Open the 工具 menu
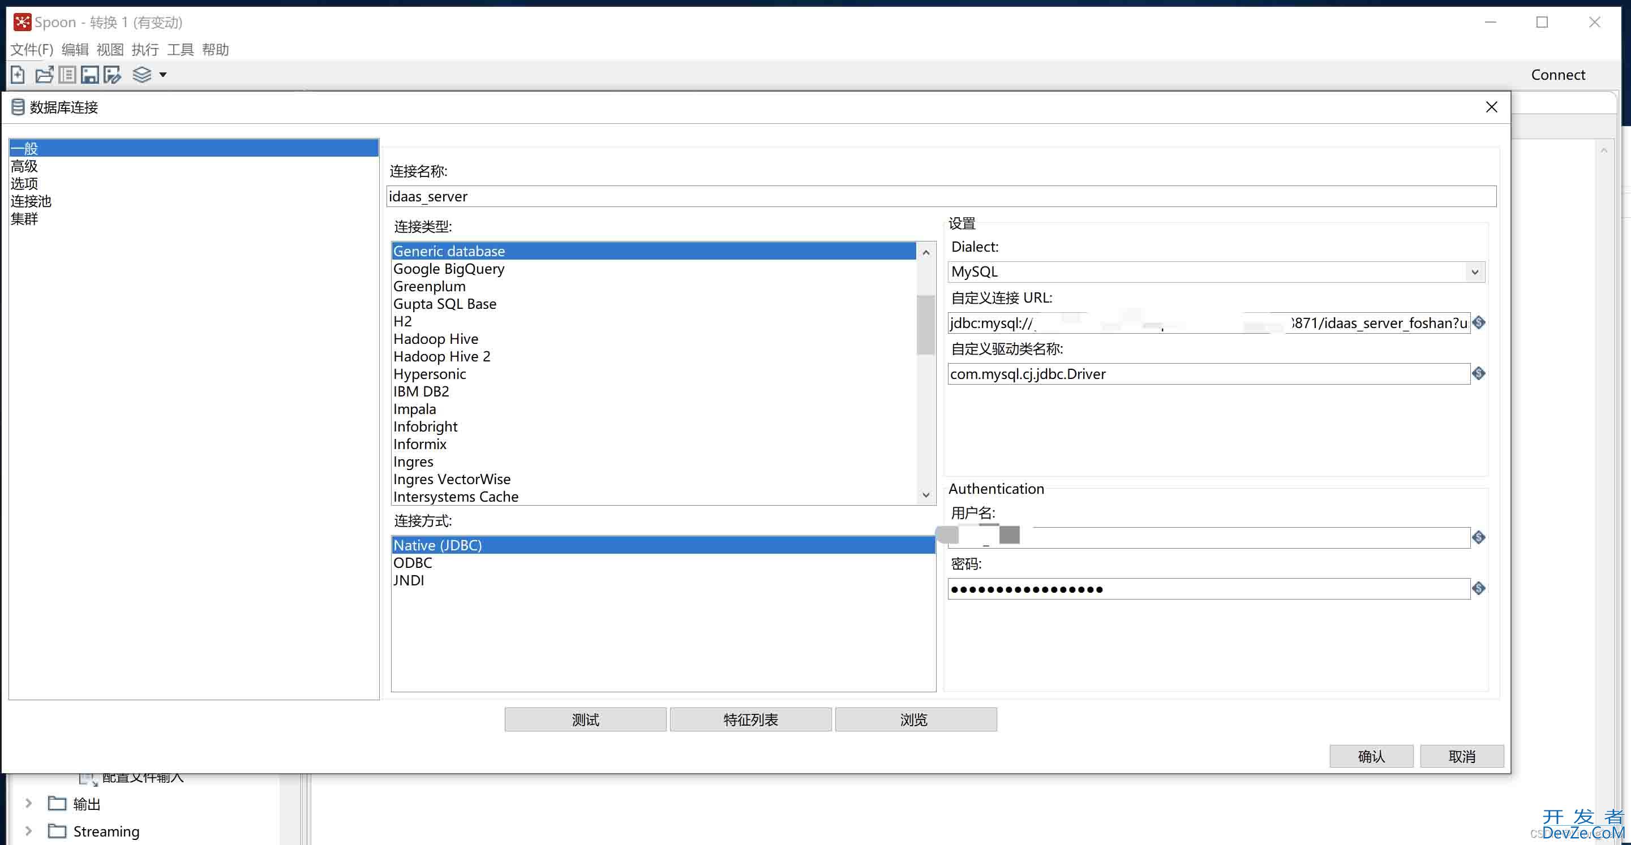Viewport: 1631px width, 845px height. [x=181, y=49]
